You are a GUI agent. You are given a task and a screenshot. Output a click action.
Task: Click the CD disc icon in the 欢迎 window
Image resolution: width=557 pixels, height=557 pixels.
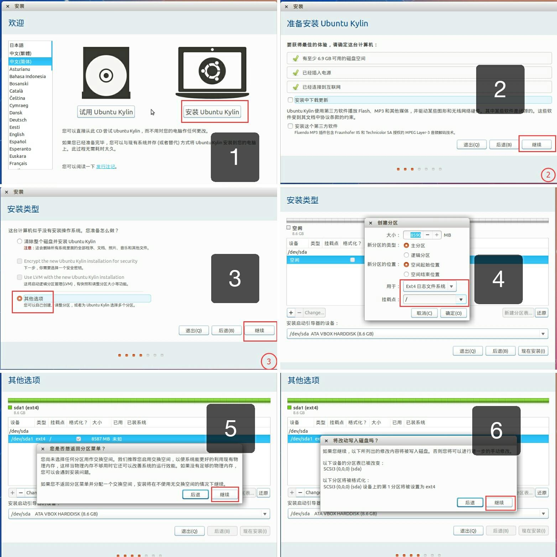pos(106,73)
